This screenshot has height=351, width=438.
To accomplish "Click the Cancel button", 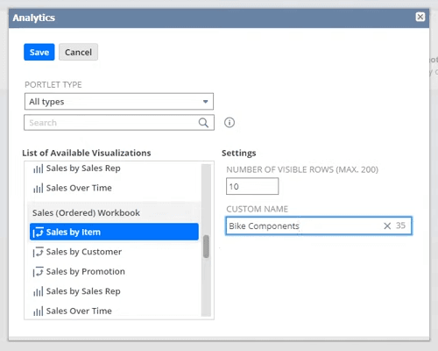I will pos(78,52).
